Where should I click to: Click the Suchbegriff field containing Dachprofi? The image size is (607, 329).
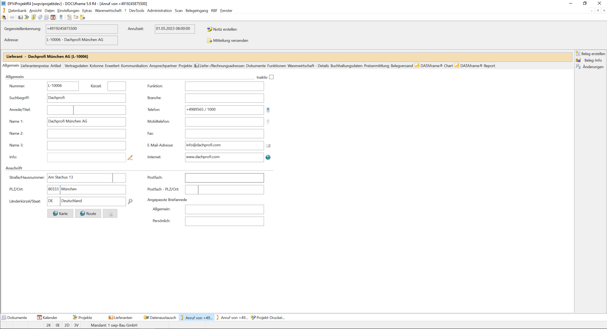(86, 98)
